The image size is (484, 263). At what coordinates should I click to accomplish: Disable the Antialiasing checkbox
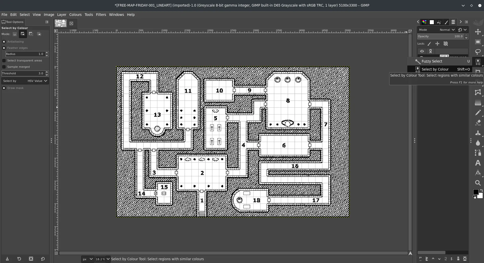point(4,42)
